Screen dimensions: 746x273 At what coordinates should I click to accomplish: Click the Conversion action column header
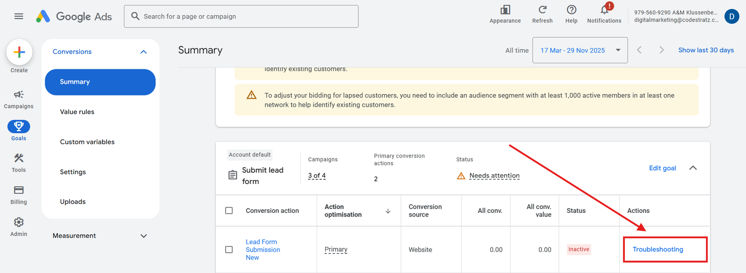pyautogui.click(x=272, y=211)
